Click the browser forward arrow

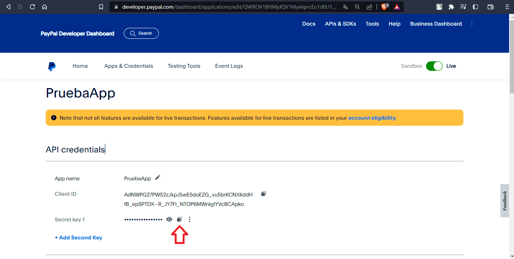tap(20, 7)
